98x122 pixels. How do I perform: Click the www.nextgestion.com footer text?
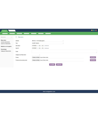(49, 91)
